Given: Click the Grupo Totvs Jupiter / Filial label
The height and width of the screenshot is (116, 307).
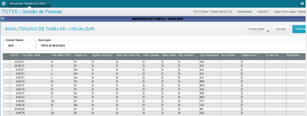Looking at the screenshot, I should click(290, 12).
